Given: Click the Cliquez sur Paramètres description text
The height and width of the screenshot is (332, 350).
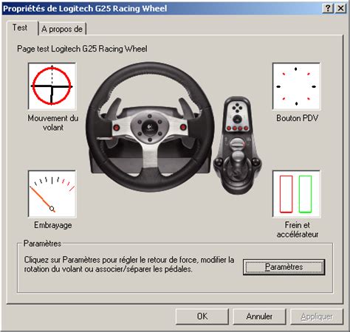Looking at the screenshot, I should pos(129,264).
